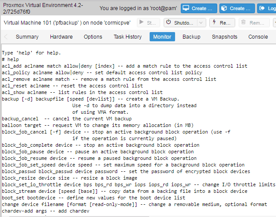The width and height of the screenshot is (276, 217).
Task: Open the Summary tab
Action: 27,36
